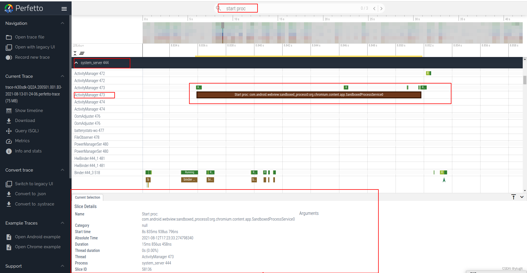The height and width of the screenshot is (273, 527).
Task: Click the search magnifier icon
Action: 219,8
